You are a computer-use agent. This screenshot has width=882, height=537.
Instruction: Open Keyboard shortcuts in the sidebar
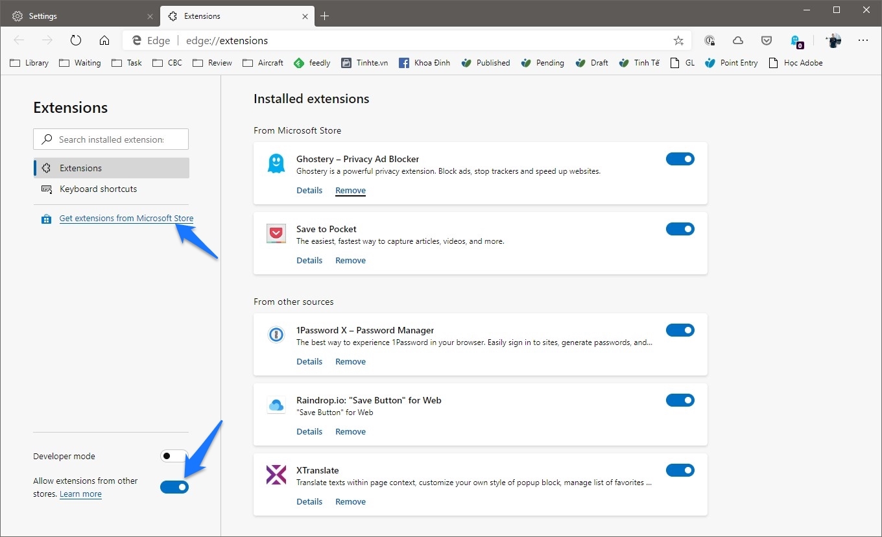pos(111,189)
